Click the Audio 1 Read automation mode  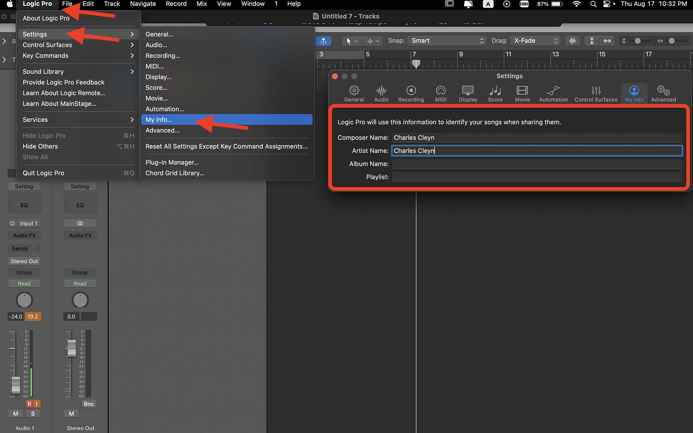[x=24, y=284]
